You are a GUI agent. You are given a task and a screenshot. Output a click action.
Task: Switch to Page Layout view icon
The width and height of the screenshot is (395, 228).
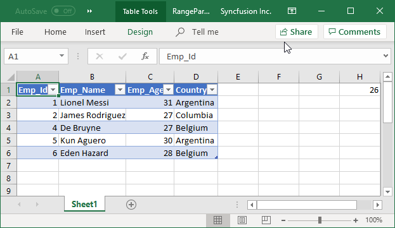(x=242, y=220)
